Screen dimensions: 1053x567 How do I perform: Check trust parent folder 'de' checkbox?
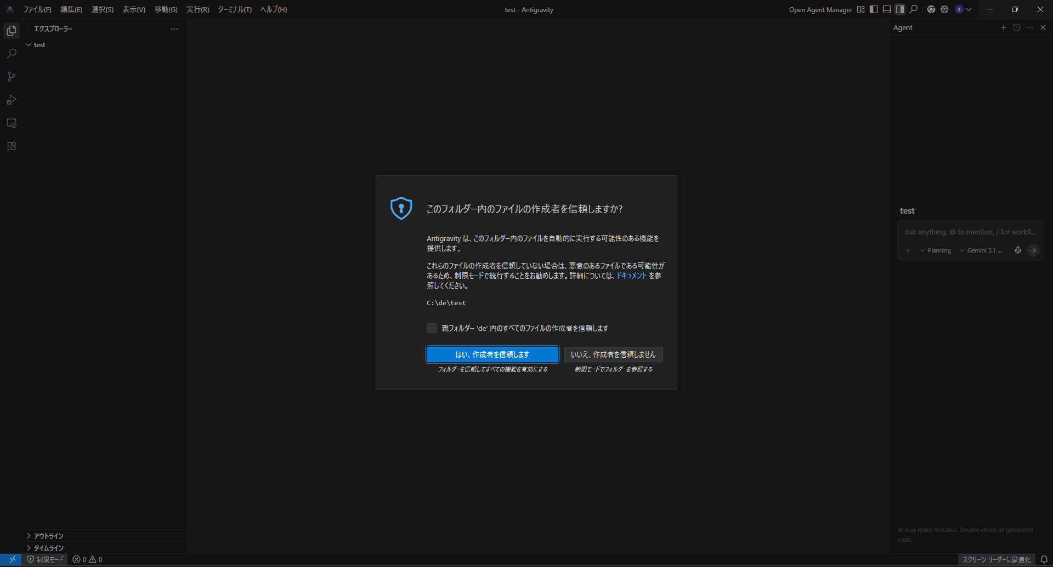pos(432,328)
